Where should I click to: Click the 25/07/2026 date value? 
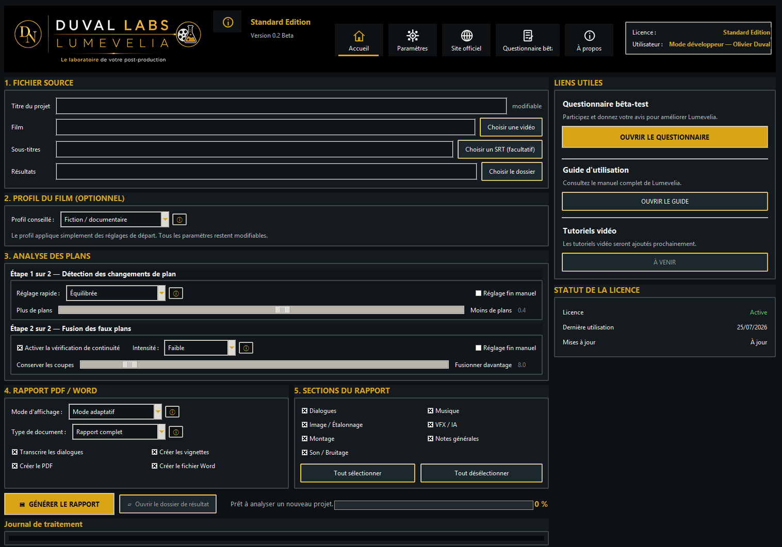coord(752,327)
